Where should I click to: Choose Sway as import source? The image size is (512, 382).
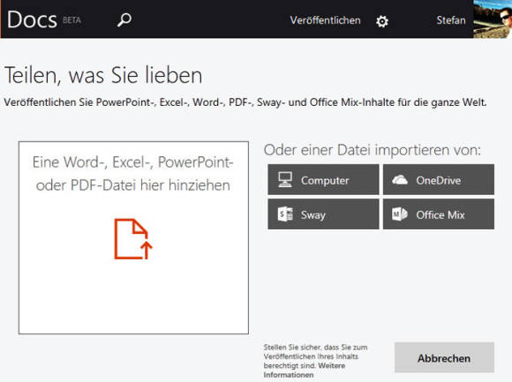tap(323, 214)
